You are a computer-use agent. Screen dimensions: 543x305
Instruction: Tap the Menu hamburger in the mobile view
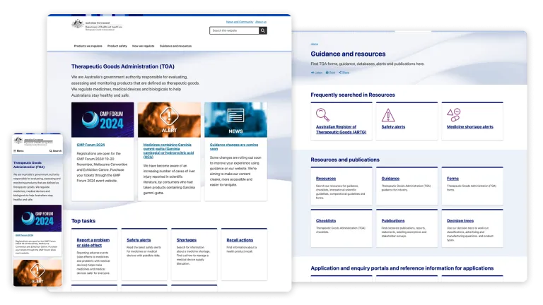click(18, 151)
